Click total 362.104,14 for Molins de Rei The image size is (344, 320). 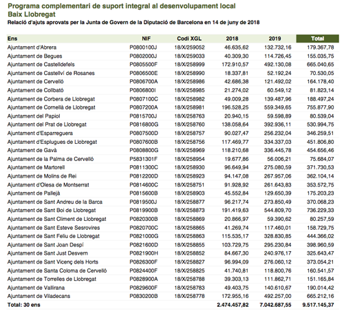click(320, 176)
